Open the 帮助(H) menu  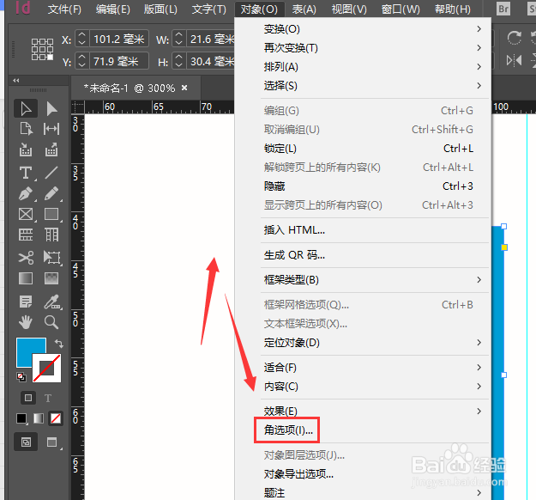click(x=453, y=9)
